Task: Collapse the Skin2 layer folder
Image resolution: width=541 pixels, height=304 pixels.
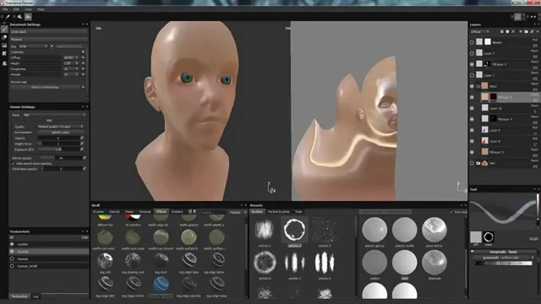Action: (x=478, y=86)
